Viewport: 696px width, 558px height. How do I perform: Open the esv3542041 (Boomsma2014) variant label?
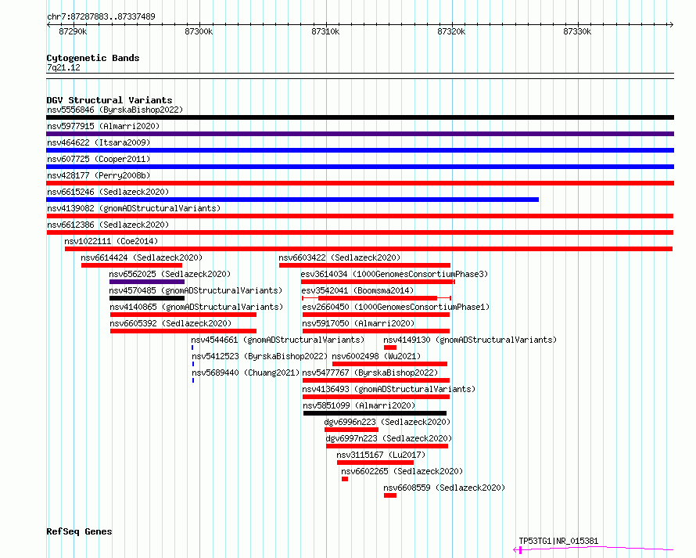[357, 290]
